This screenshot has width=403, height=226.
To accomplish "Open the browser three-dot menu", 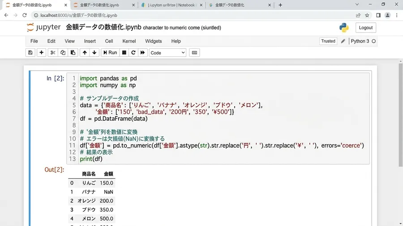I will pyautogui.click(x=397, y=15).
